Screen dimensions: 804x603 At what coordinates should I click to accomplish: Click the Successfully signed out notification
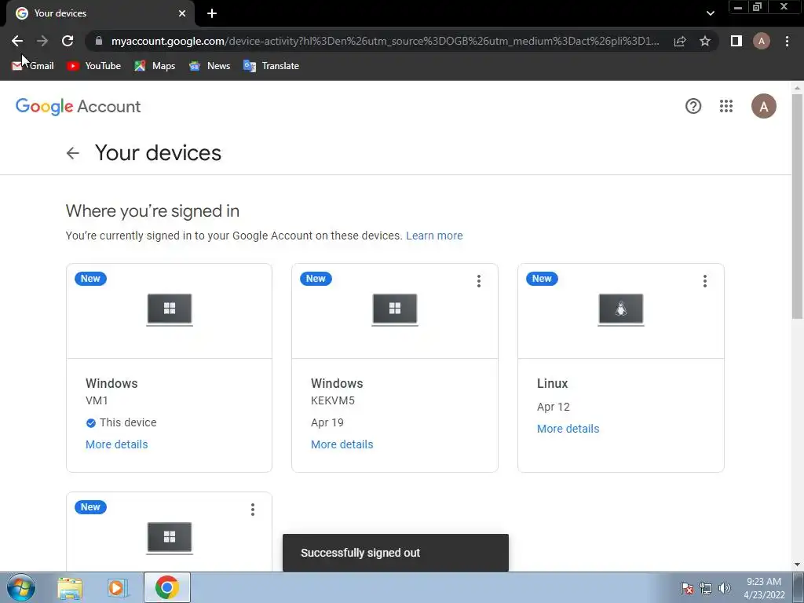click(x=396, y=553)
